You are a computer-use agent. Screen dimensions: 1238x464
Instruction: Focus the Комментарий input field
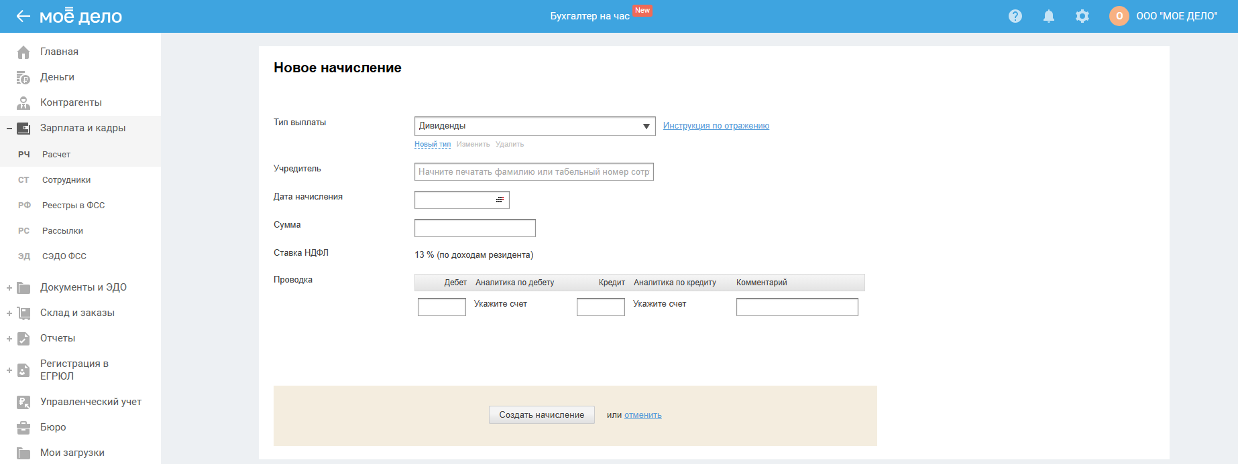click(797, 307)
